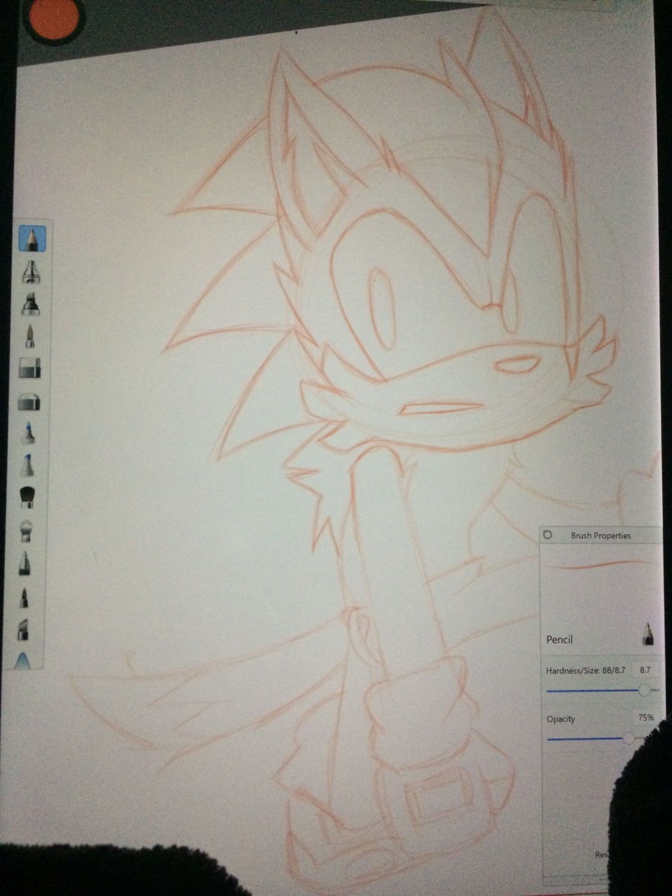
Task: Click the Brush Properties title bar
Action: pos(600,535)
